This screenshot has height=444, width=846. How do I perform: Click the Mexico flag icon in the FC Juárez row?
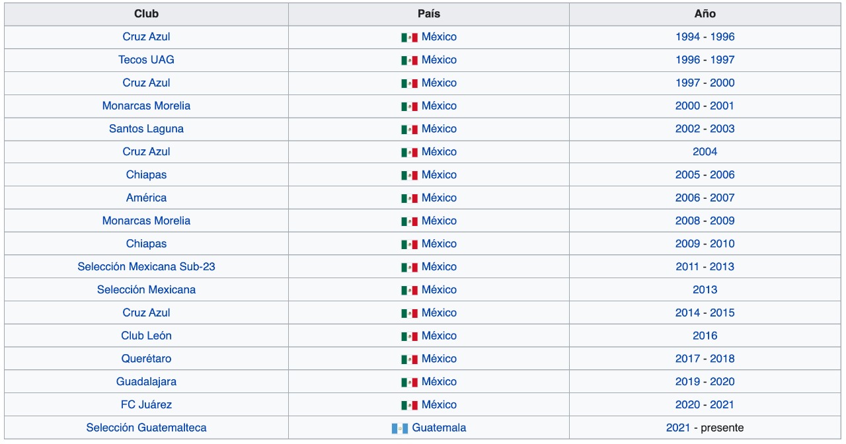click(409, 405)
